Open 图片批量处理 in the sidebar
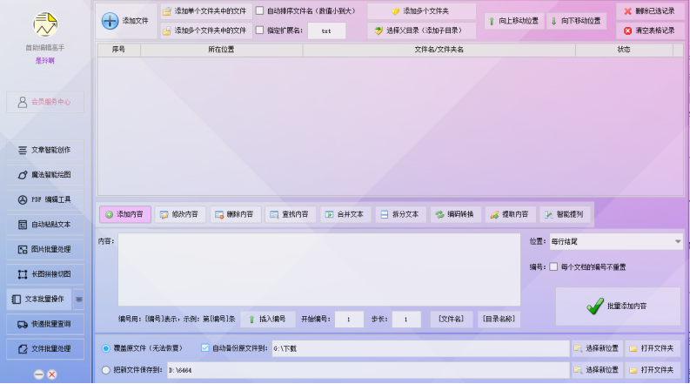 coord(45,249)
